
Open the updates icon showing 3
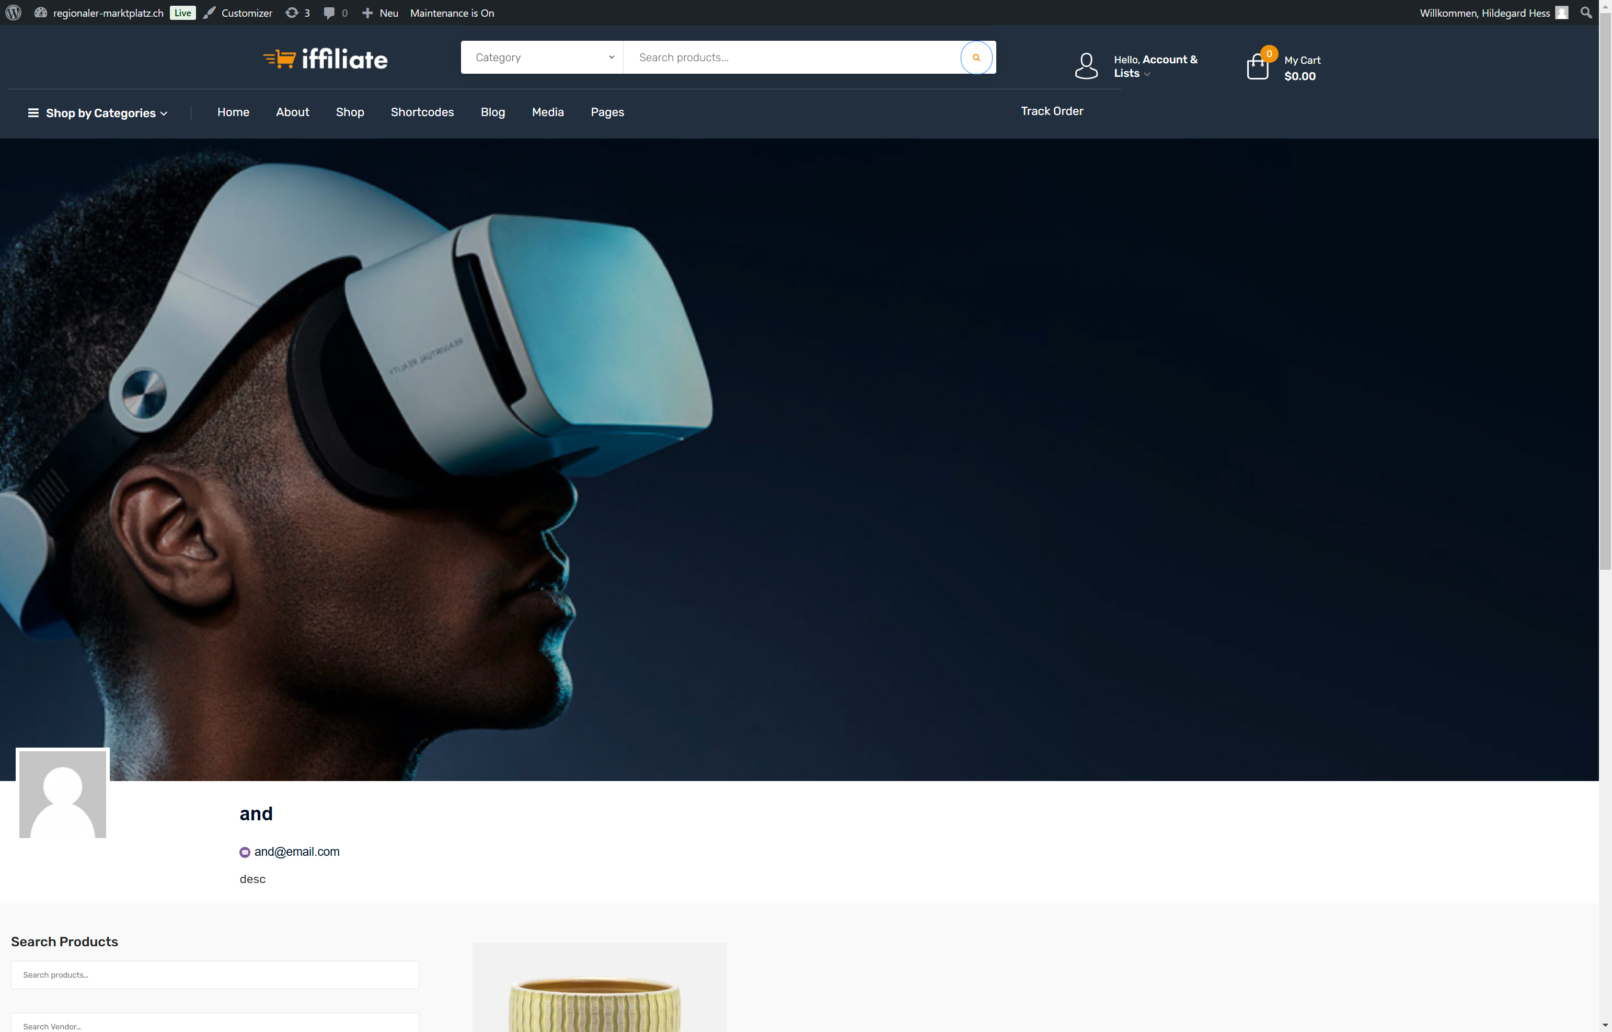click(x=292, y=13)
